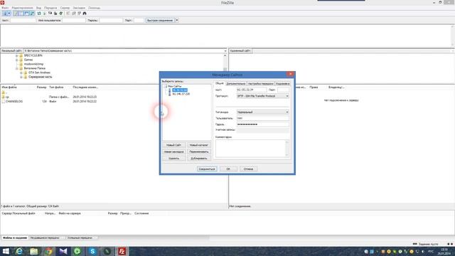
Task: Click the Дублировать button
Action: click(x=199, y=159)
